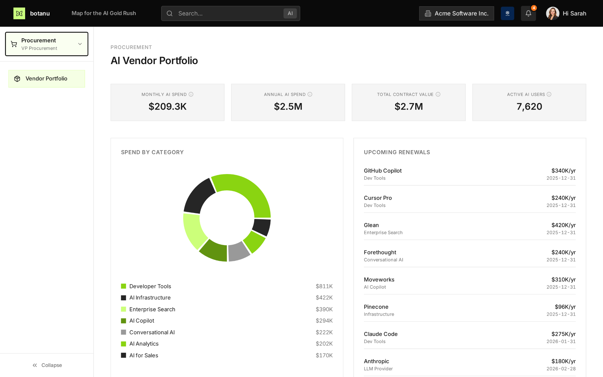Click the AI for Sales legend swatch
The width and height of the screenshot is (603, 377).
tap(123, 355)
